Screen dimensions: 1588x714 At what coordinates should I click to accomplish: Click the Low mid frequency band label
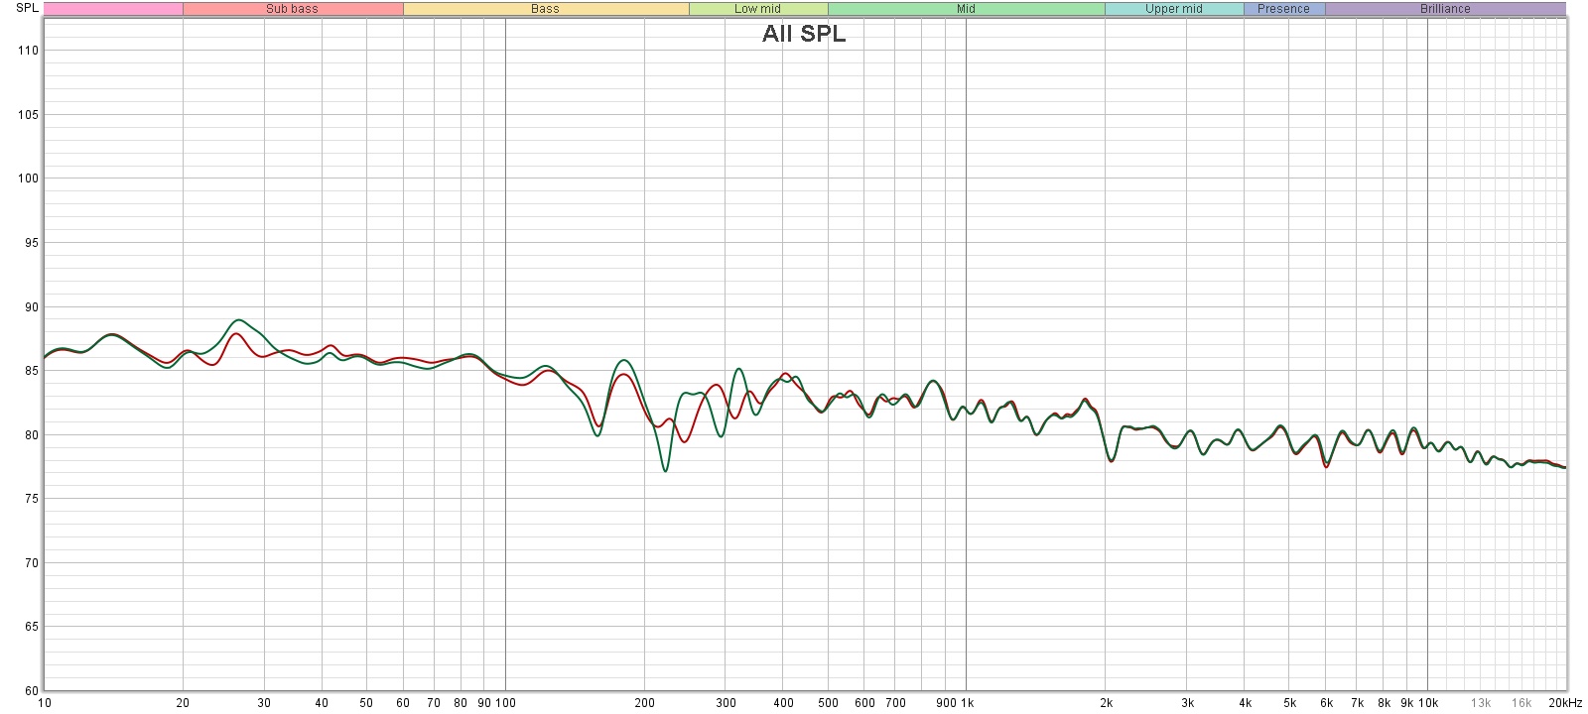pyautogui.click(x=758, y=9)
